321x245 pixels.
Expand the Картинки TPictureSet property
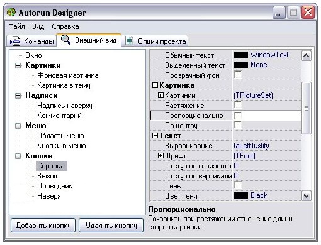point(160,95)
